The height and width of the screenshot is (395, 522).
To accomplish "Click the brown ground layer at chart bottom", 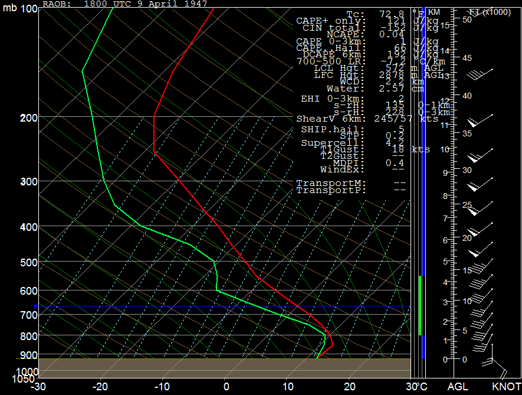I will tap(224, 367).
